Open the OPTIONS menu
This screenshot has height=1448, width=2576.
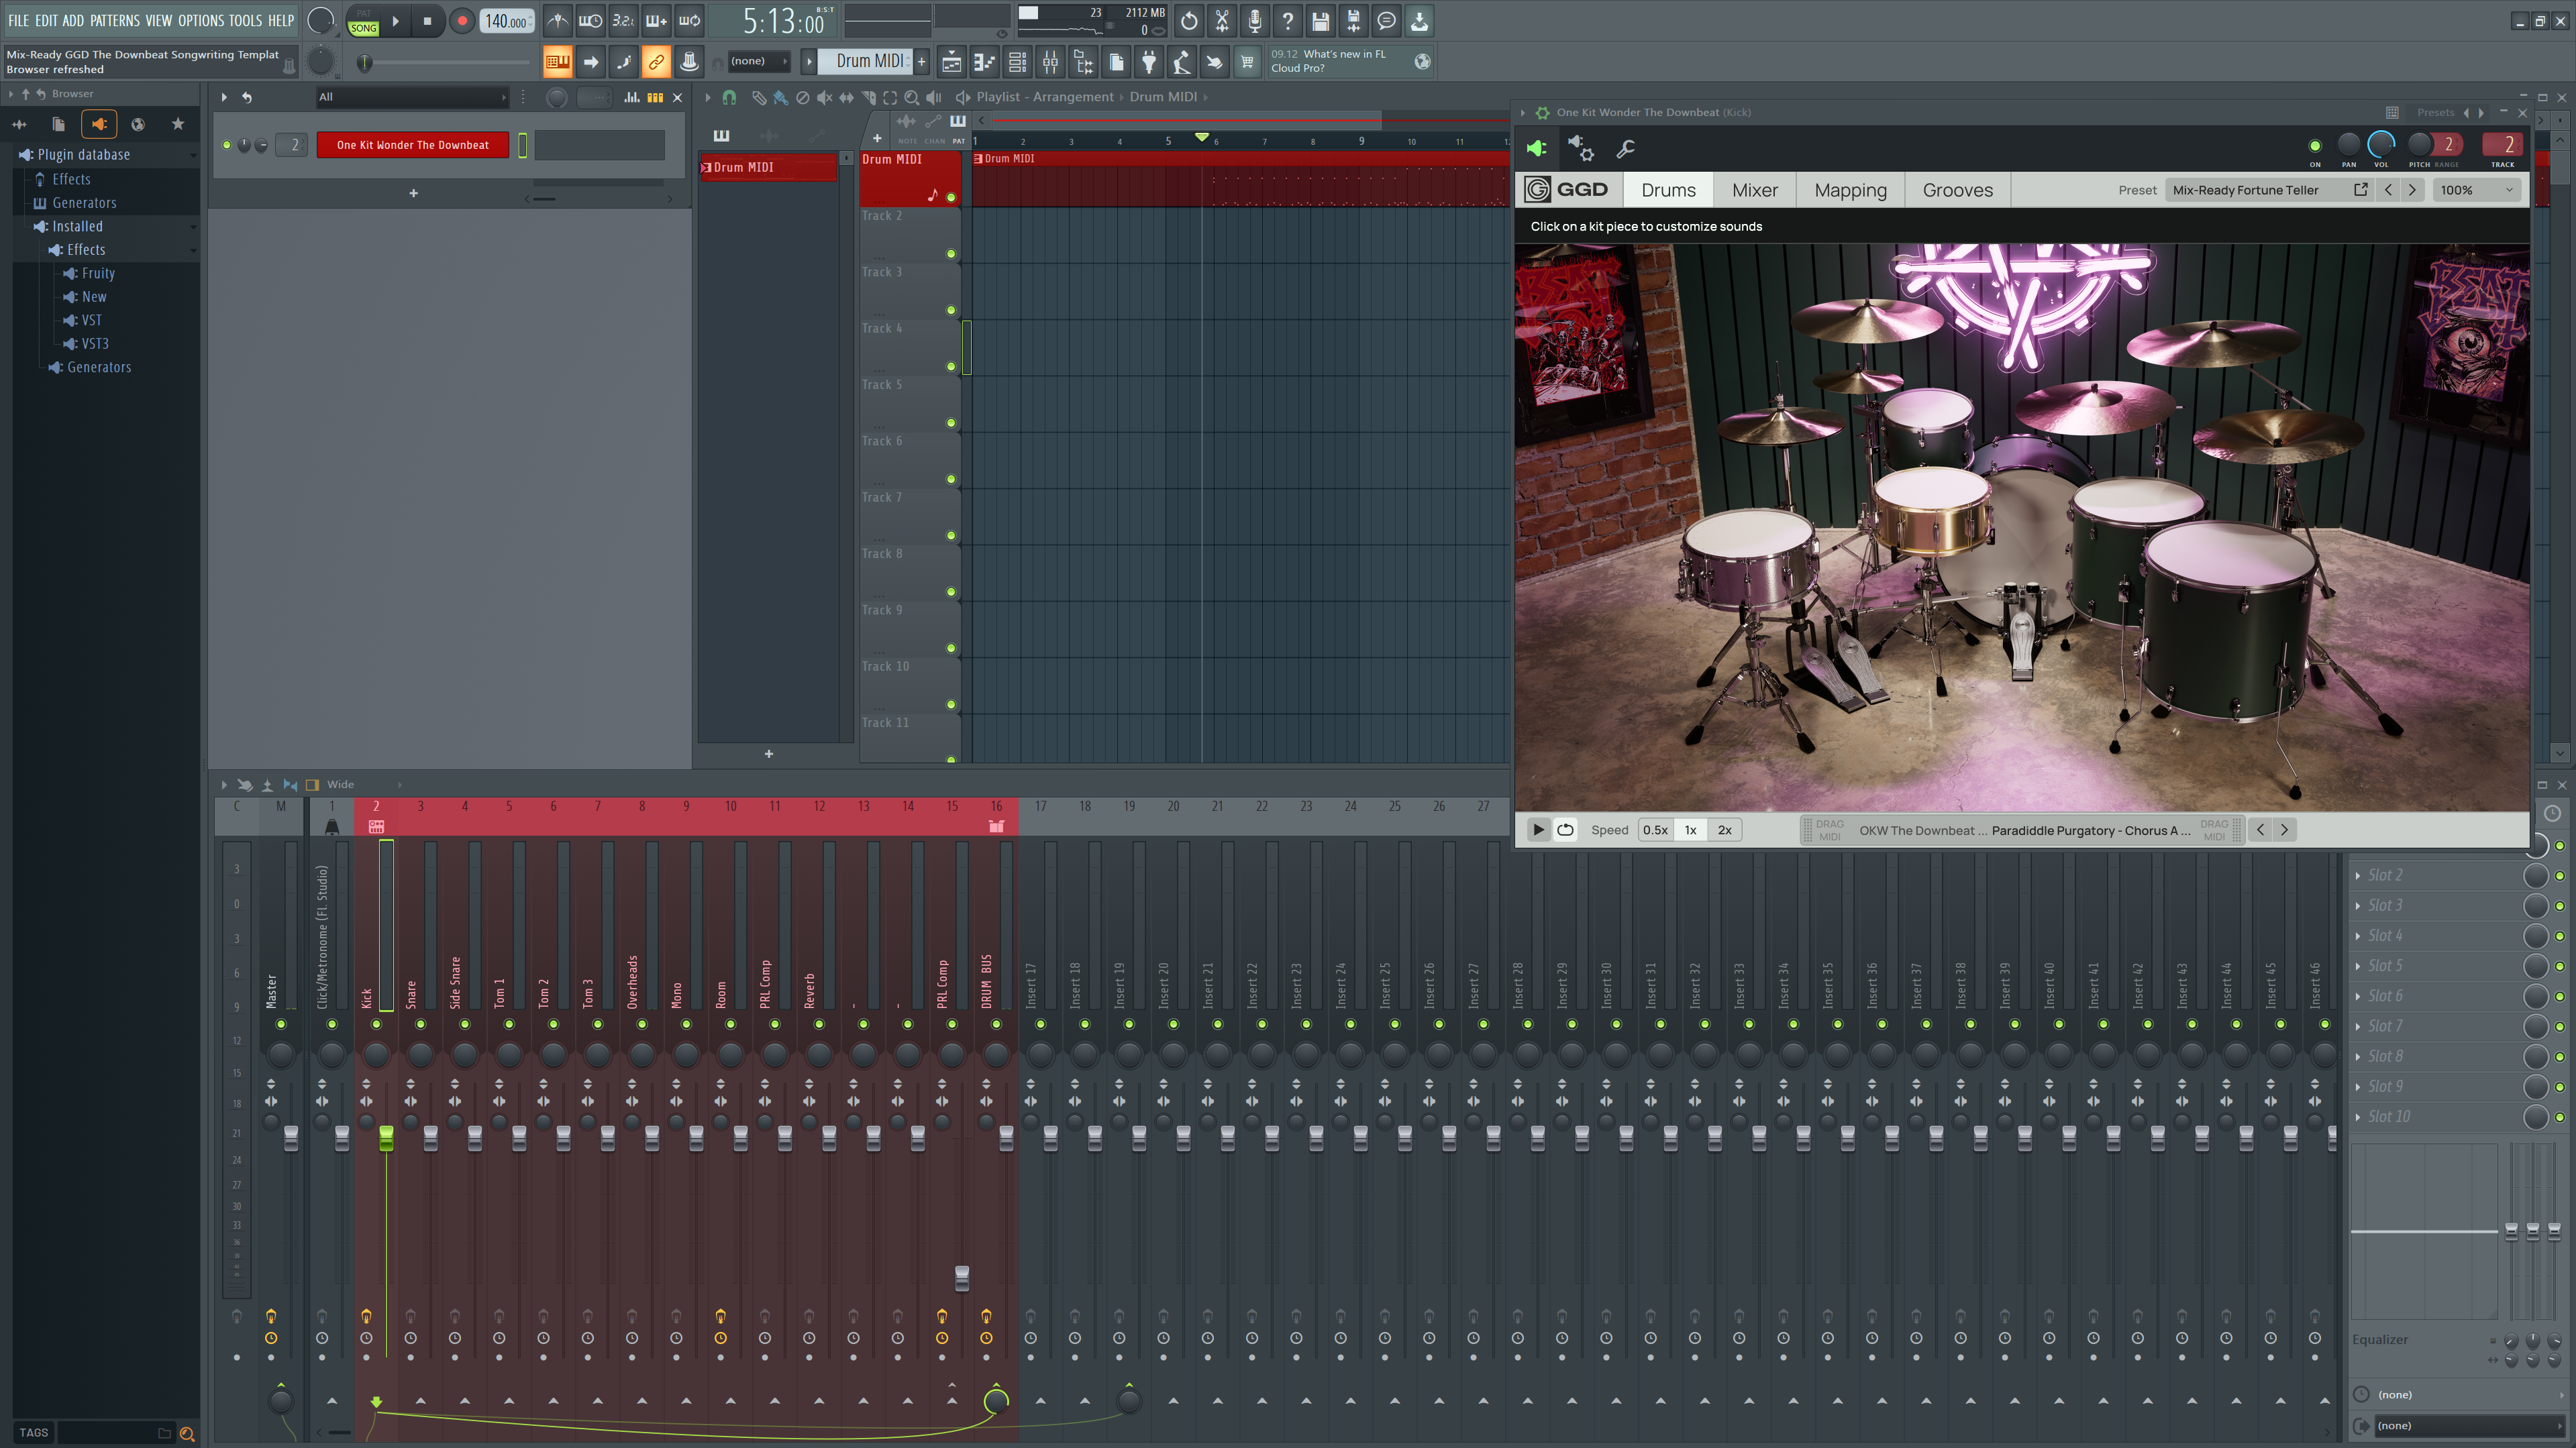[x=199, y=20]
